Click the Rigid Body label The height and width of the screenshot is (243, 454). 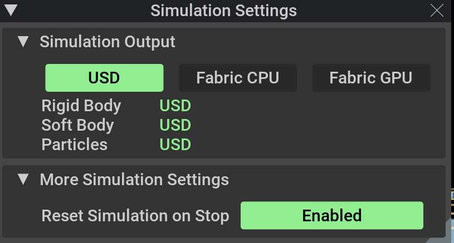click(81, 106)
